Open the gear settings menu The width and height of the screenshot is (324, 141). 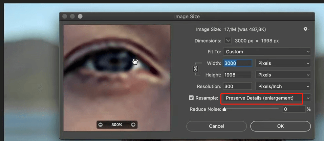tap(306, 29)
